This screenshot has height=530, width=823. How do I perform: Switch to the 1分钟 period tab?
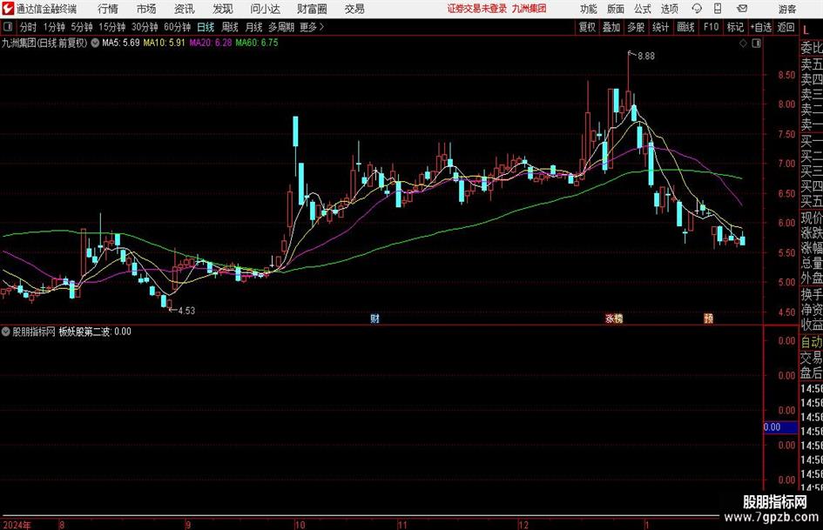[53, 27]
